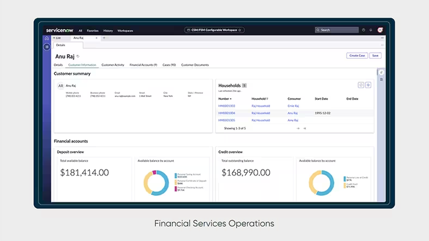The height and width of the screenshot is (241, 429).
Task: Sort by the End Date column header
Action: tap(352, 99)
